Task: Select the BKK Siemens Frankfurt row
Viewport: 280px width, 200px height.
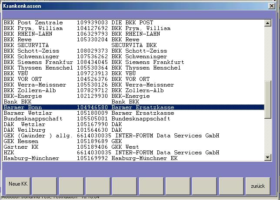Action: coord(133,62)
